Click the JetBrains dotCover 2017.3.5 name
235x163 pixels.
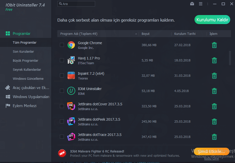pyautogui.click(x=100, y=104)
